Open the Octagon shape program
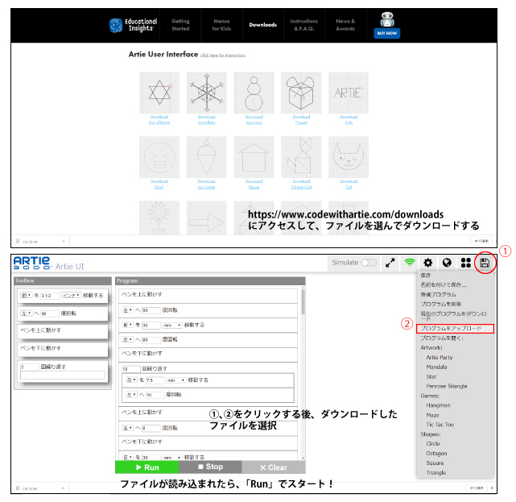This screenshot has width=516, height=502. (436, 454)
